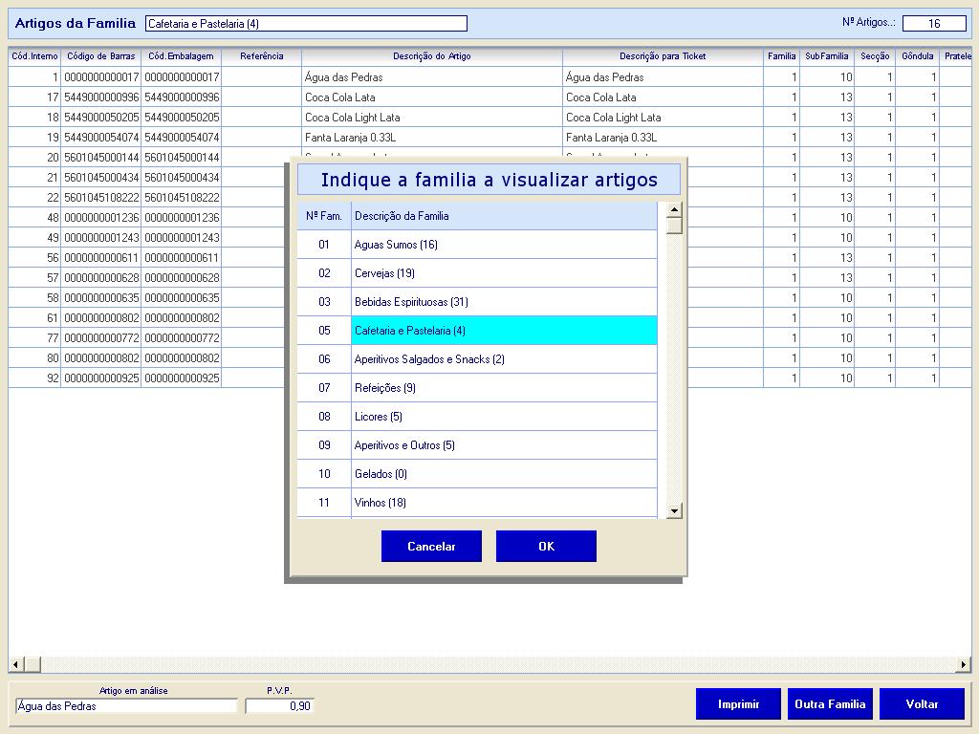
Task: Click the Artigos da Familia text field
Action: 306,24
